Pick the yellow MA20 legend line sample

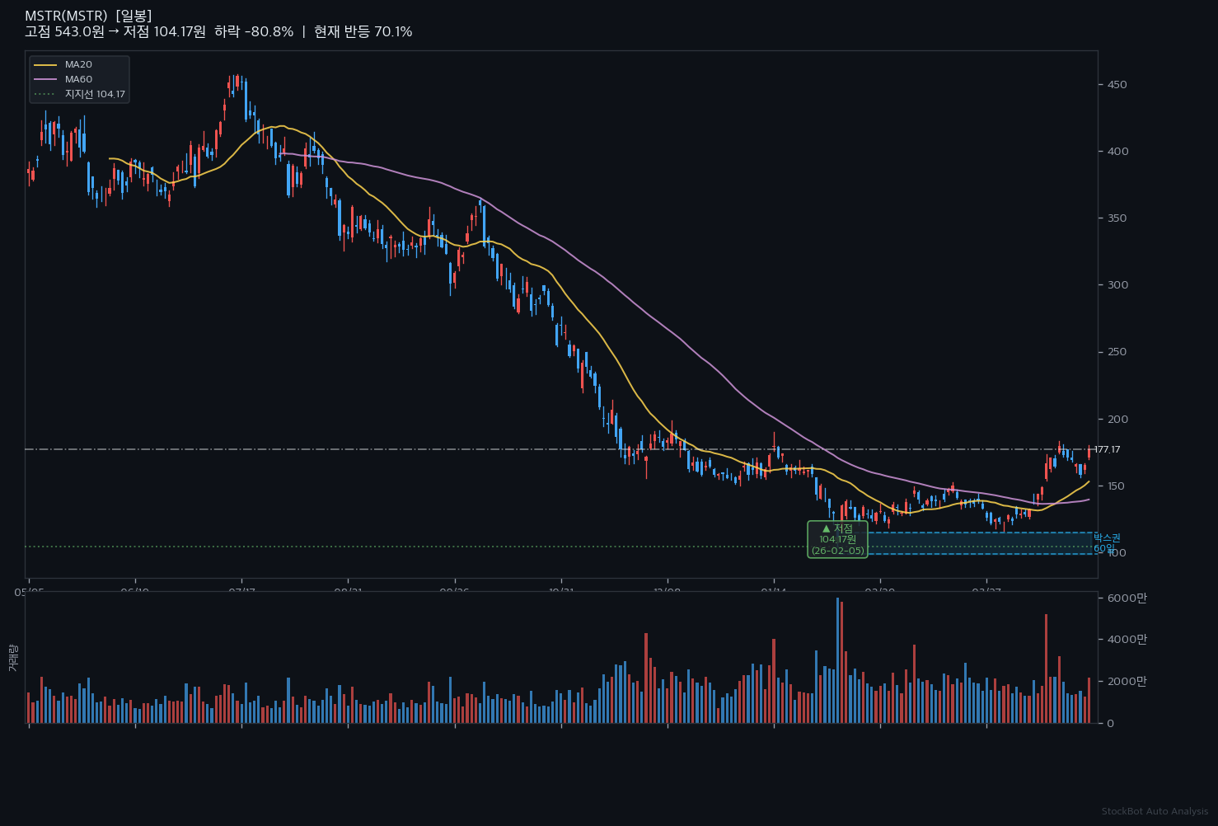(46, 64)
